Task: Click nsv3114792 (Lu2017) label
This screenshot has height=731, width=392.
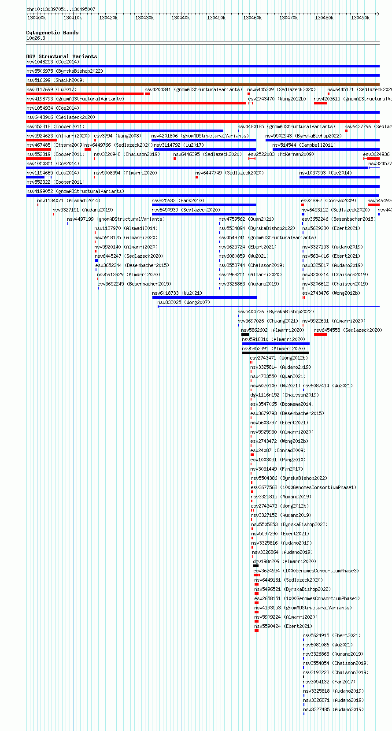Action: coord(179,145)
